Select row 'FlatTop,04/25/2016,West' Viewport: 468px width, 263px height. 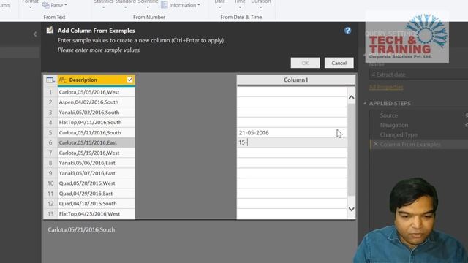pyautogui.click(x=96, y=214)
